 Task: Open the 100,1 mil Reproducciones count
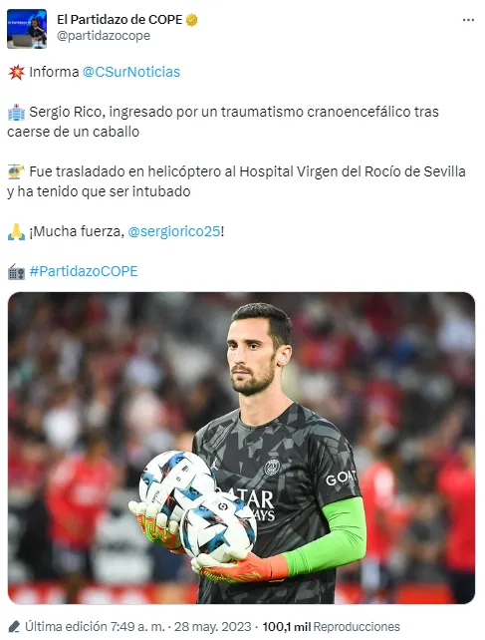click(x=331, y=626)
